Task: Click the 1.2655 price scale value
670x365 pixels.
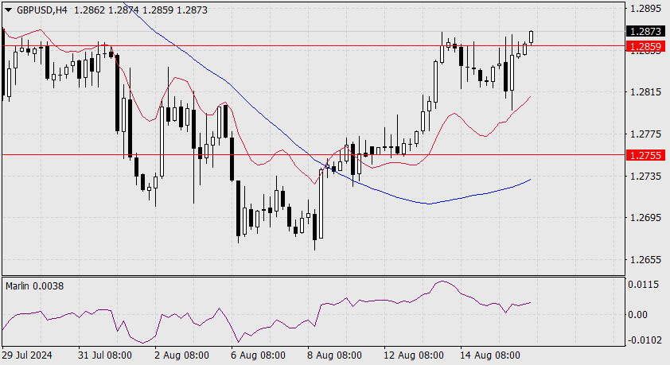Action: point(645,260)
